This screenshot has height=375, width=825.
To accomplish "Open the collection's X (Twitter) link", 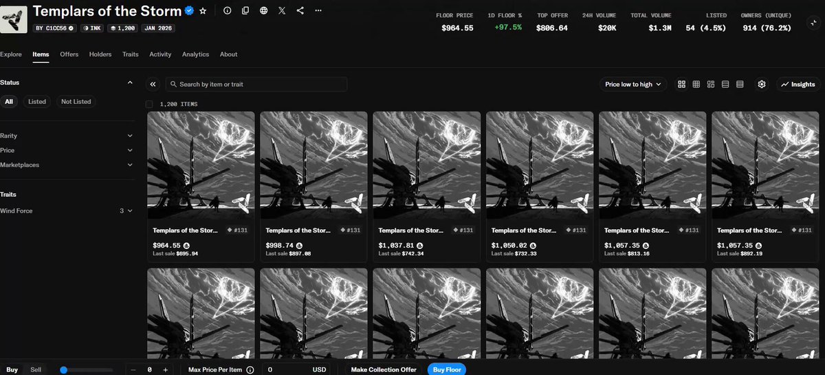I will tap(283, 11).
